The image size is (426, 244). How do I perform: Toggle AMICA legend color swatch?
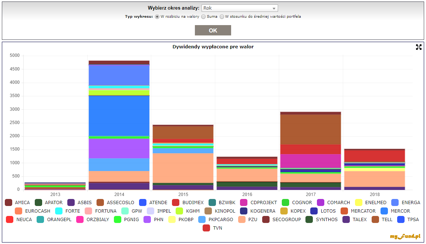[x=9, y=203]
